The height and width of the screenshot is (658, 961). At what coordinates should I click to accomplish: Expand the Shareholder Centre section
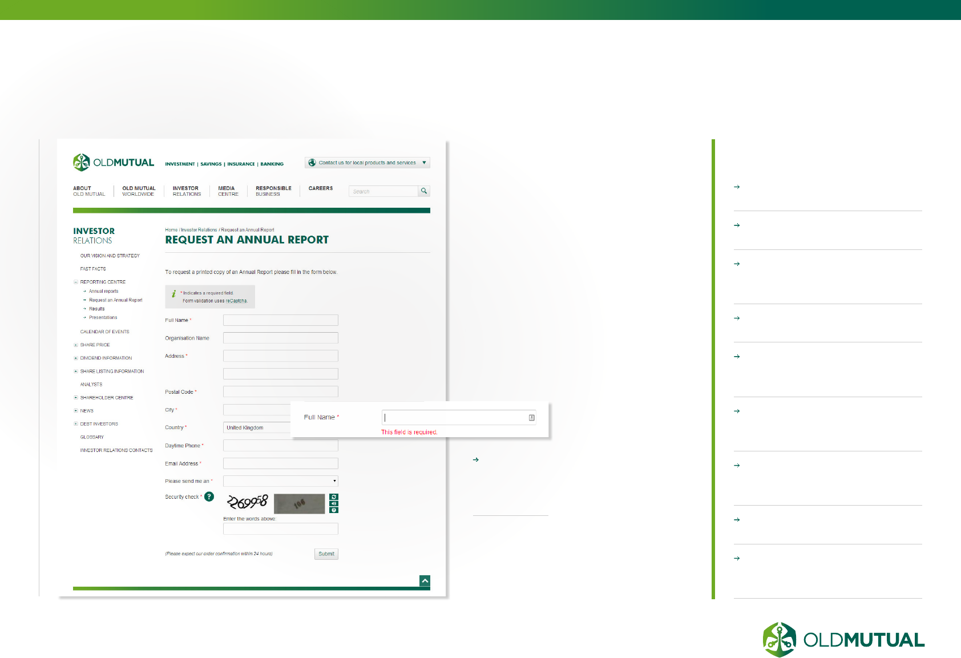[x=75, y=397]
